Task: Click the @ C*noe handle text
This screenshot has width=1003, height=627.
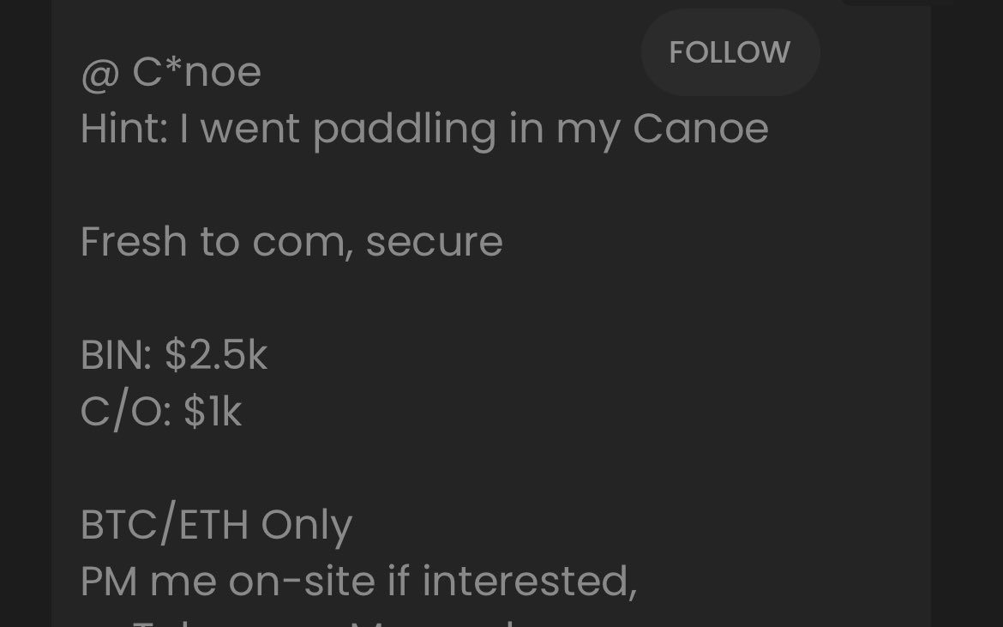Action: click(x=196, y=72)
